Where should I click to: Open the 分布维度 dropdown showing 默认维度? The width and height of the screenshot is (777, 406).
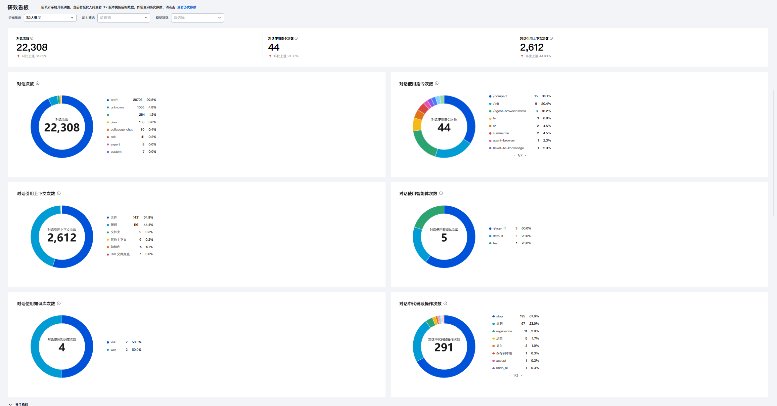(x=50, y=18)
